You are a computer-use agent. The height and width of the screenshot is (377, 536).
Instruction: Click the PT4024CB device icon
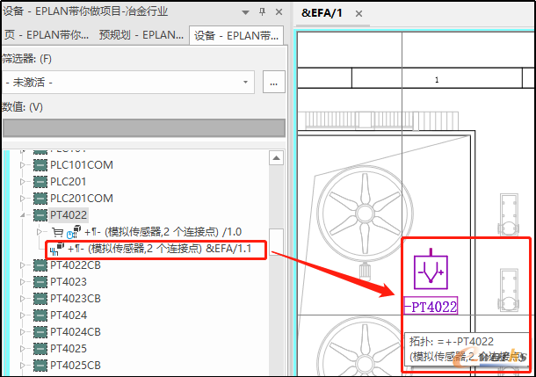(x=40, y=332)
